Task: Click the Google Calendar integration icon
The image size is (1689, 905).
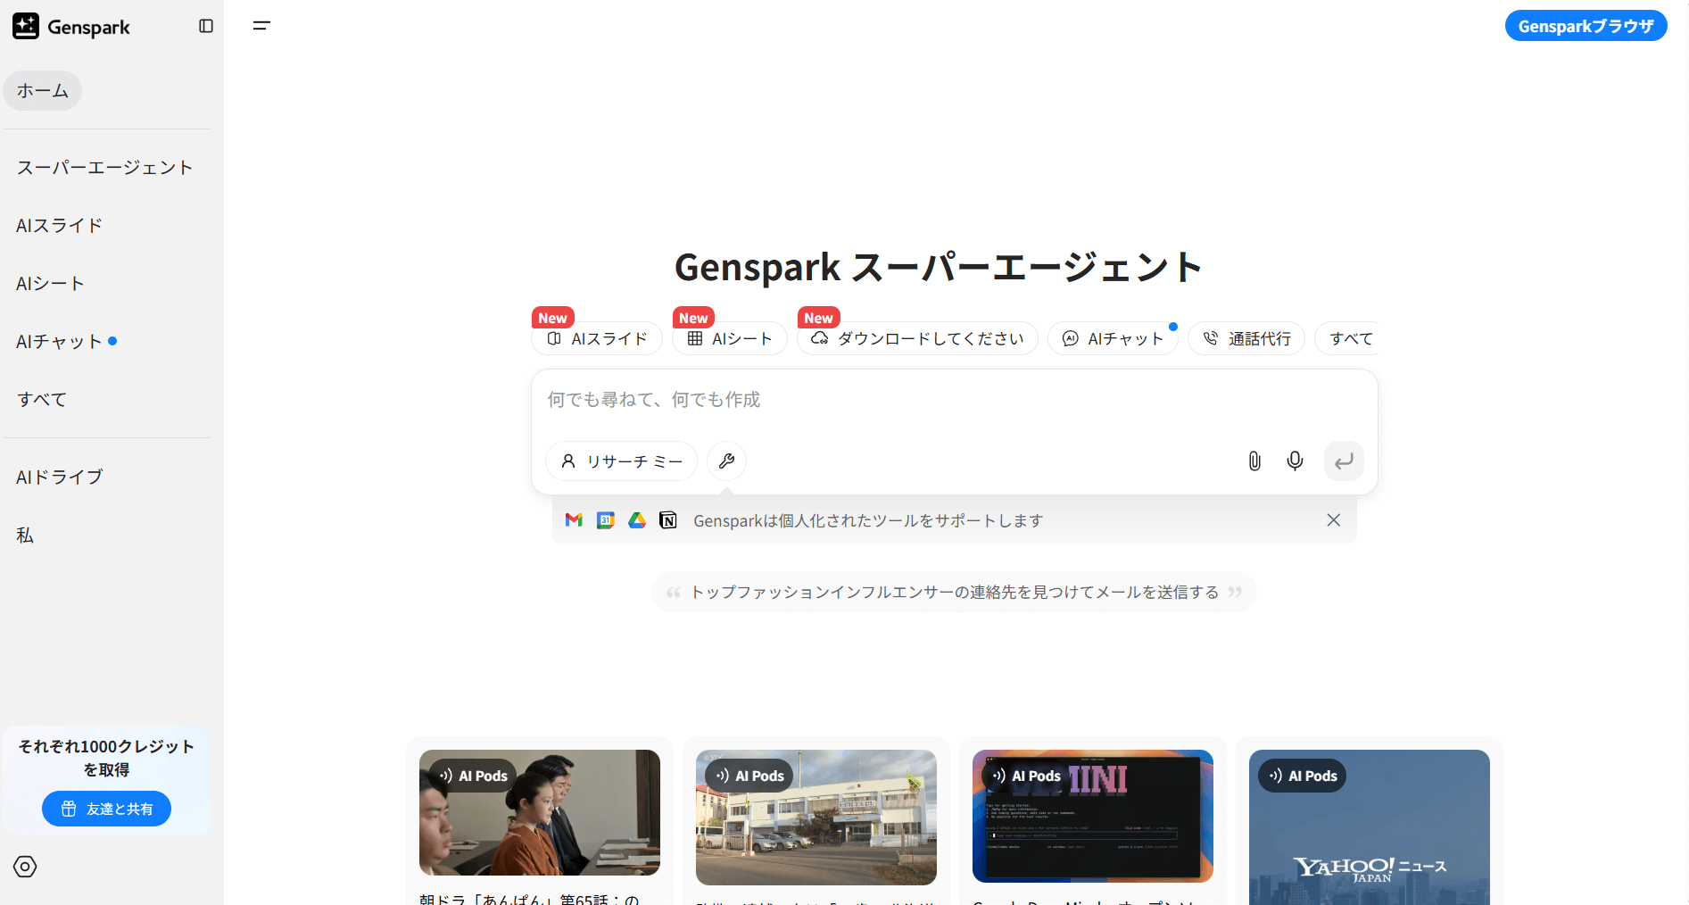Action: (x=606, y=520)
